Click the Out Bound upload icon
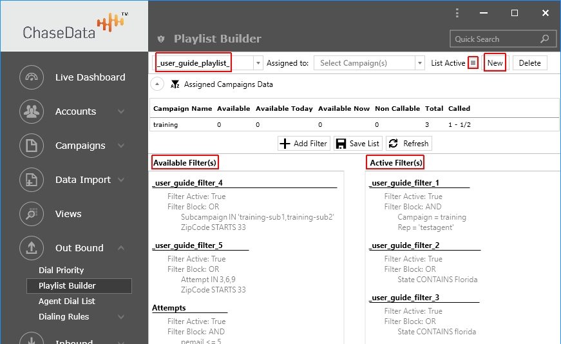 32,248
